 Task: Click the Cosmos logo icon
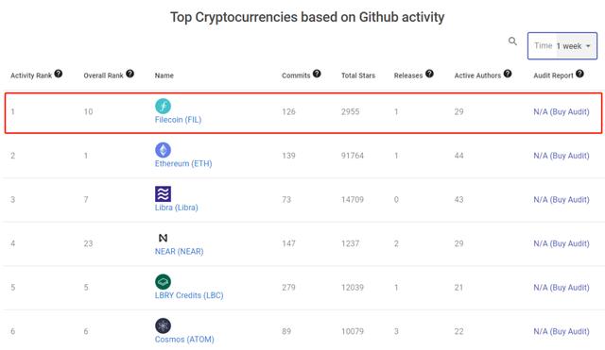pos(163,325)
